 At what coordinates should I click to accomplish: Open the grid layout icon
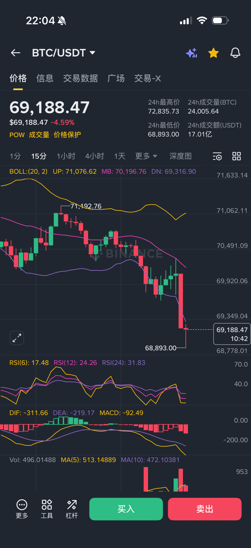click(236, 156)
